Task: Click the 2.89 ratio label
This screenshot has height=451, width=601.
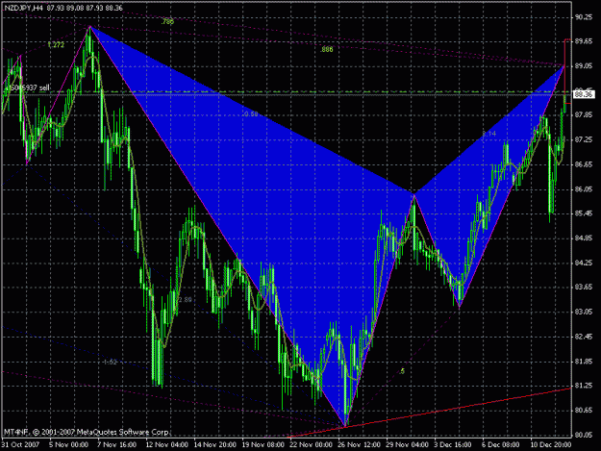Action: [186, 300]
